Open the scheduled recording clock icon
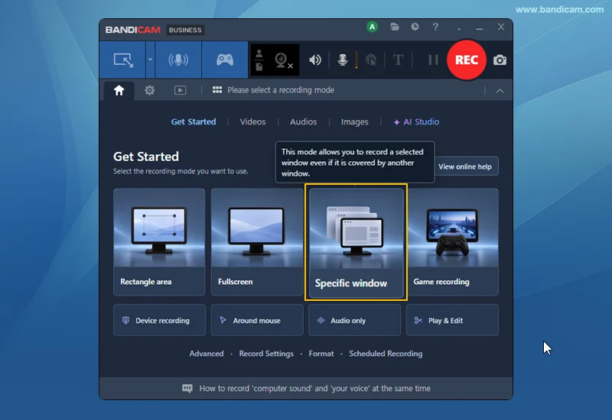The height and width of the screenshot is (420, 612). point(415,27)
